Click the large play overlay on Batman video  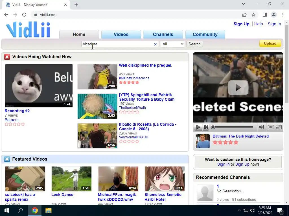(238, 88)
